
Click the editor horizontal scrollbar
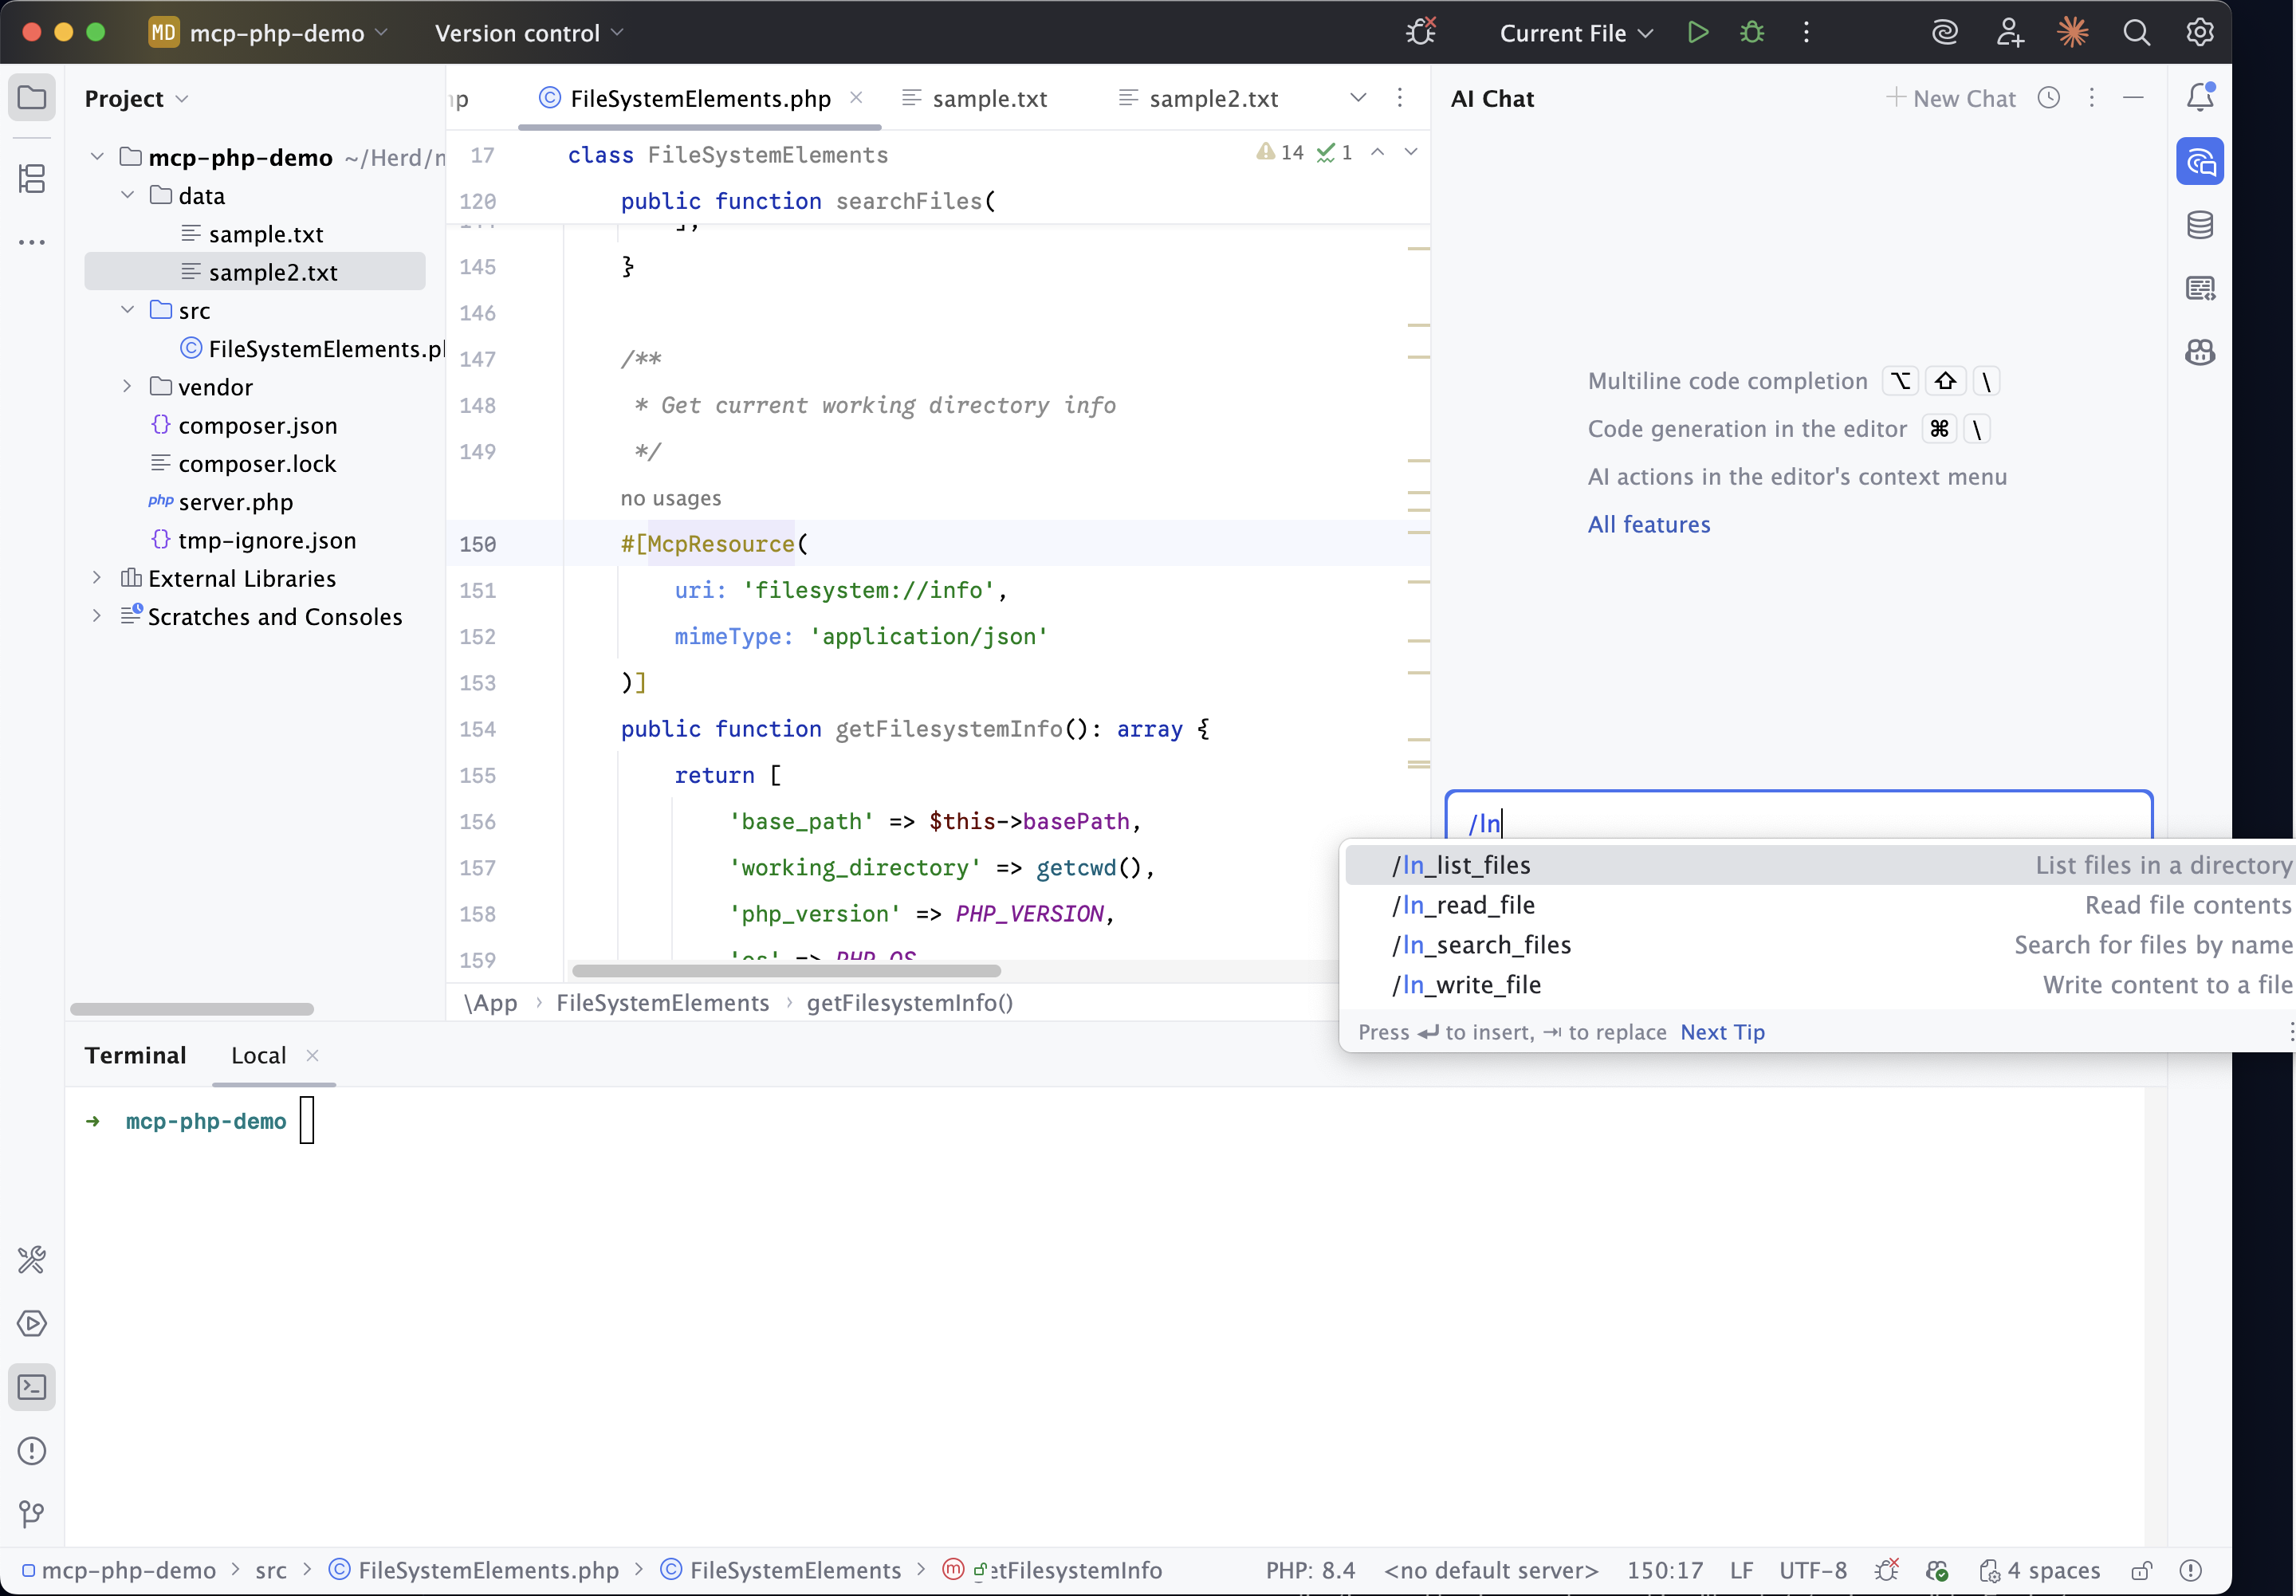tap(786, 971)
